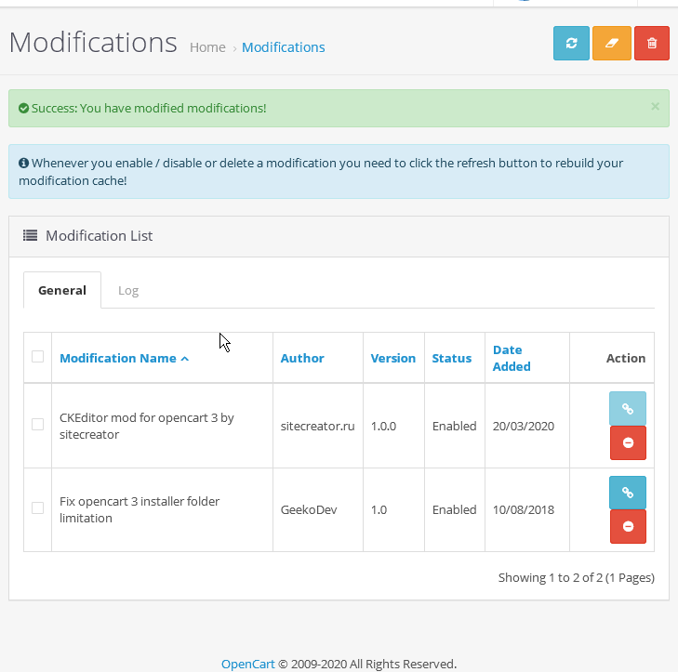
Task: Click the blue Refresh modifications button
Action: 571,43
